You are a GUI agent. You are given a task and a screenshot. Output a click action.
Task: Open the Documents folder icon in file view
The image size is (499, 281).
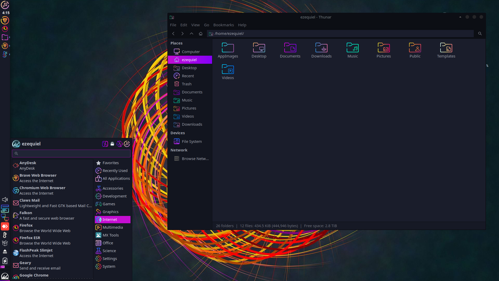pos(290,50)
